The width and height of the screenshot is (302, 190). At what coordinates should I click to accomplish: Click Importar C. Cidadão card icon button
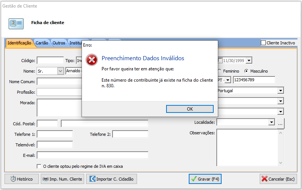coord(111,179)
